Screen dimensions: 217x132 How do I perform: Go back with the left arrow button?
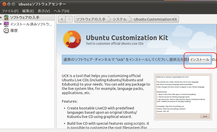point(62,19)
